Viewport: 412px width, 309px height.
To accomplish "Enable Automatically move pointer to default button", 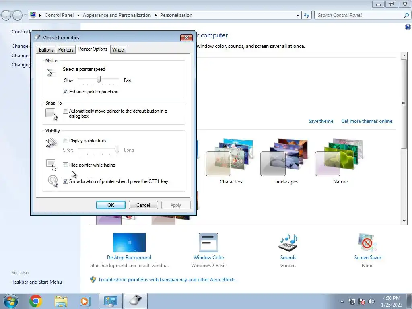I will click(66, 111).
